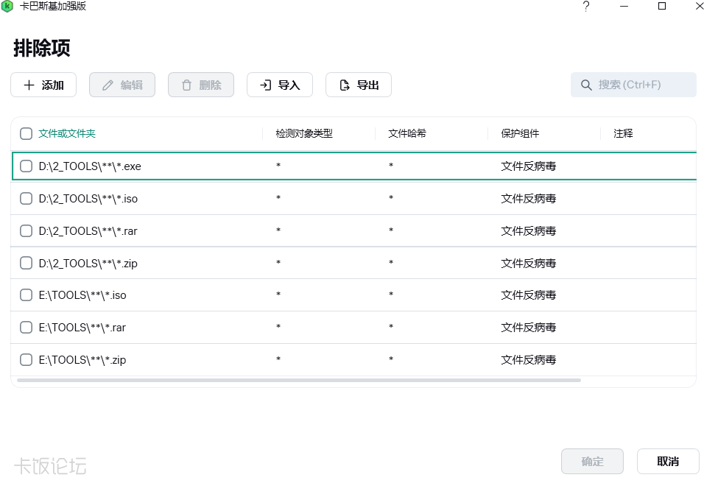Click the pencil icon on 编辑
This screenshot has width=704, height=483.
[108, 85]
